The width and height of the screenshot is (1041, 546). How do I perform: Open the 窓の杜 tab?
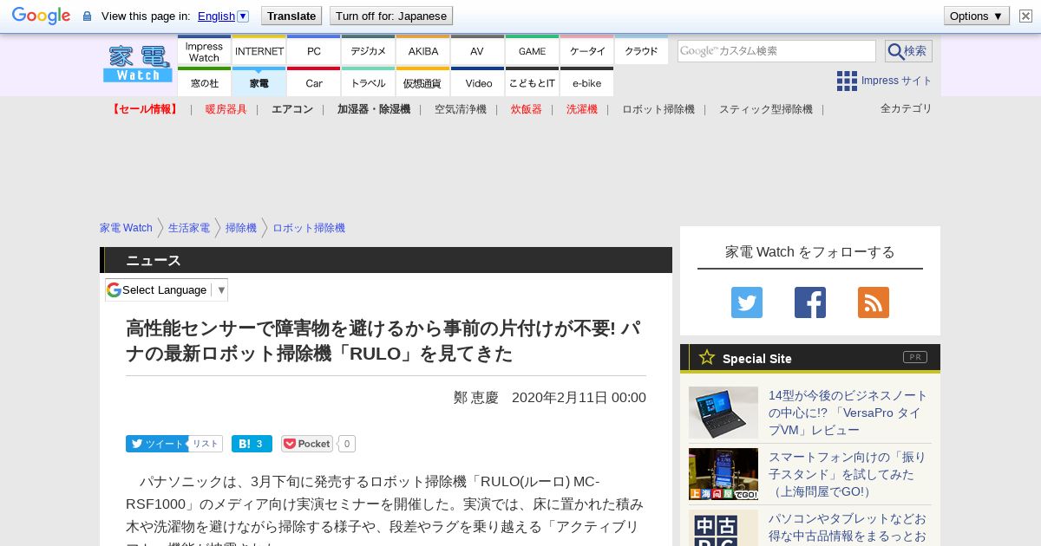pos(204,82)
